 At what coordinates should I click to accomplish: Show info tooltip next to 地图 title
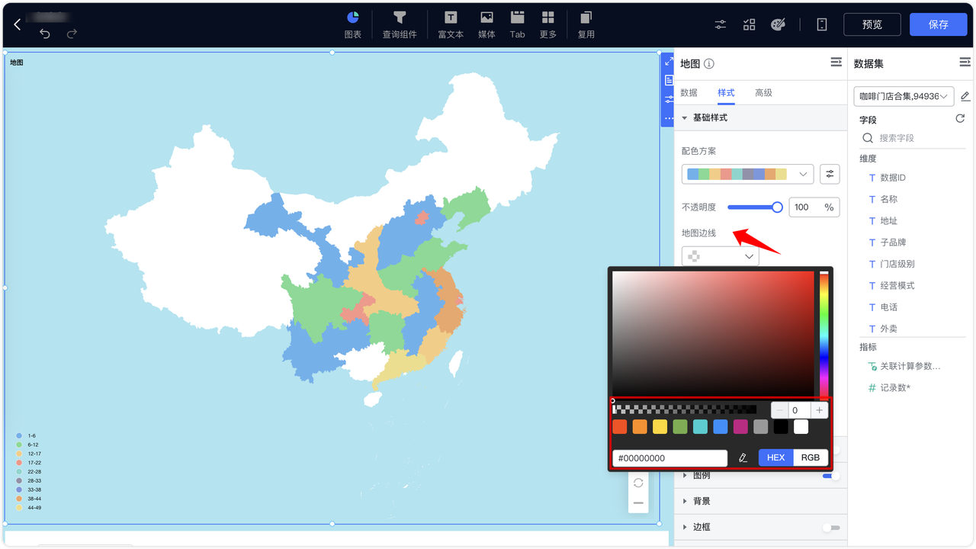coord(709,64)
